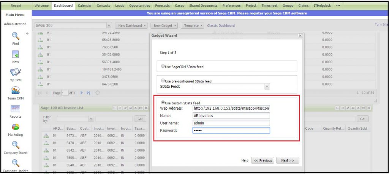Open the SAGE 300 dashboard selector dropdown
This screenshot has width=389, height=174.
coord(109,25)
